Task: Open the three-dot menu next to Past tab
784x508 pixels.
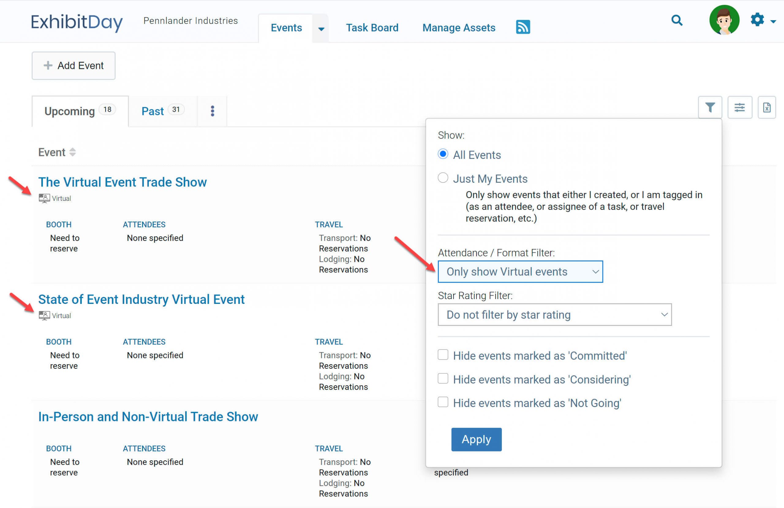Action: point(213,111)
